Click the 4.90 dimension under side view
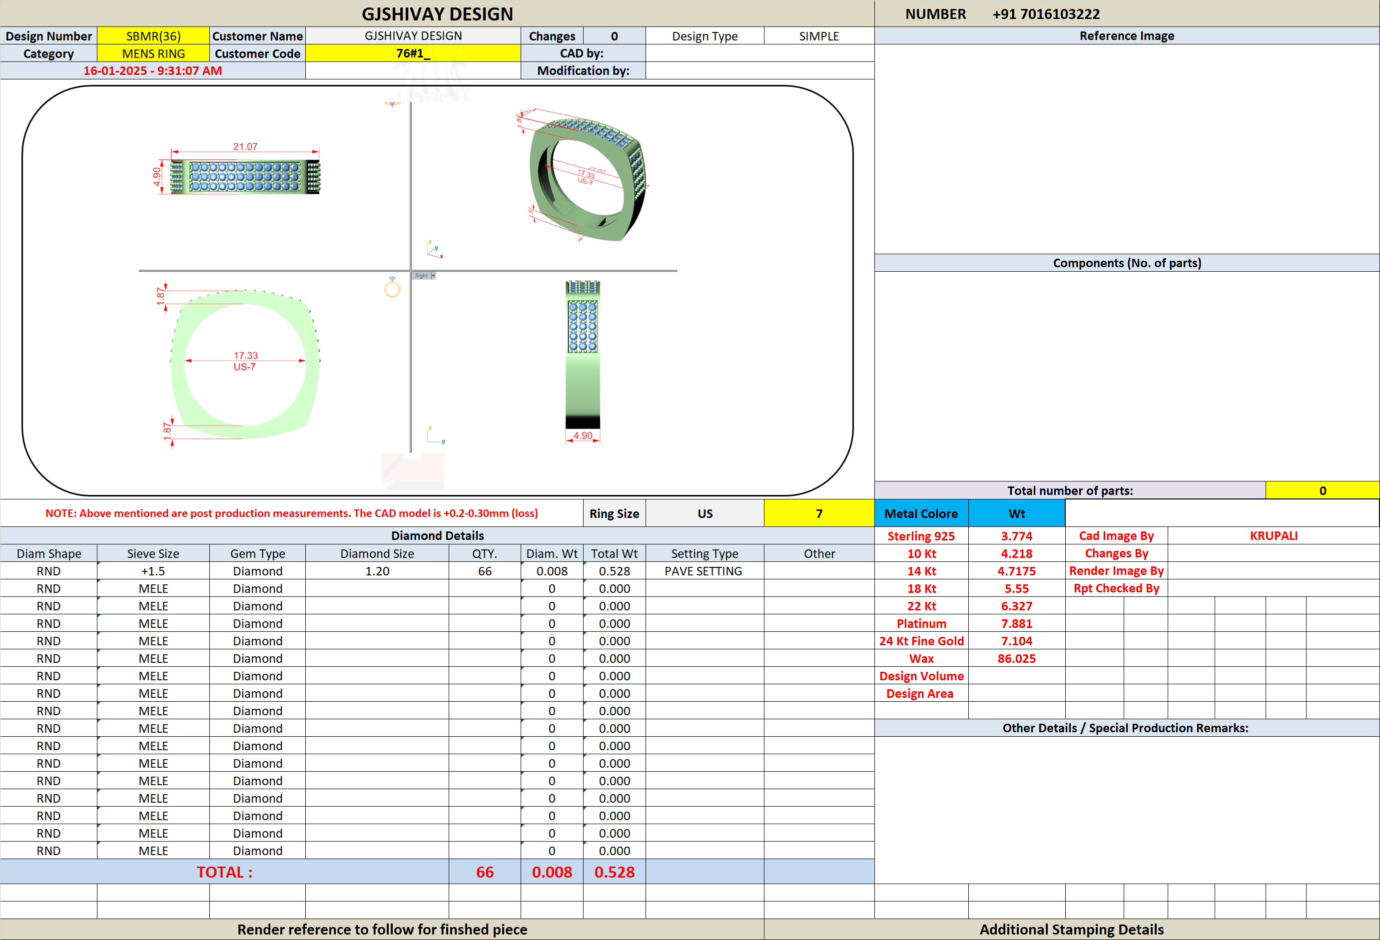The width and height of the screenshot is (1380, 940). point(583,436)
